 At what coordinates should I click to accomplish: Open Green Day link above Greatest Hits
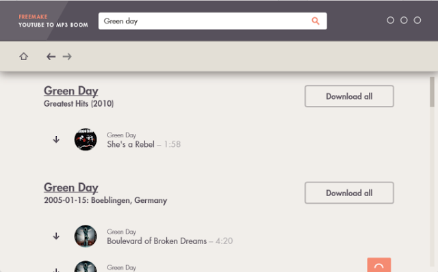click(71, 91)
